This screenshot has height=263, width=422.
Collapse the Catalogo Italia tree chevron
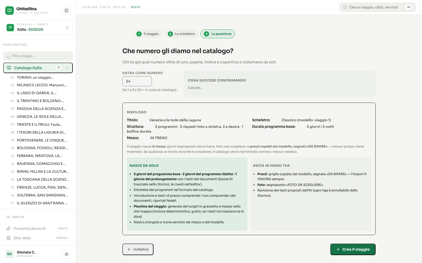pyautogui.click(x=67, y=68)
